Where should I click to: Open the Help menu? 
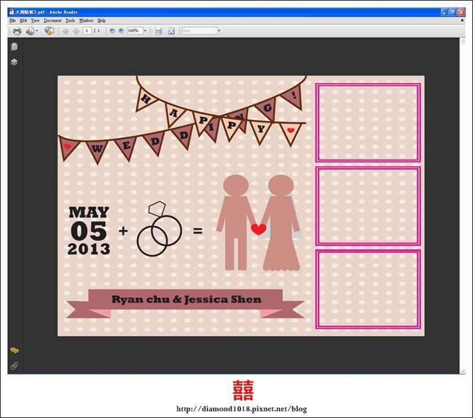click(x=101, y=21)
